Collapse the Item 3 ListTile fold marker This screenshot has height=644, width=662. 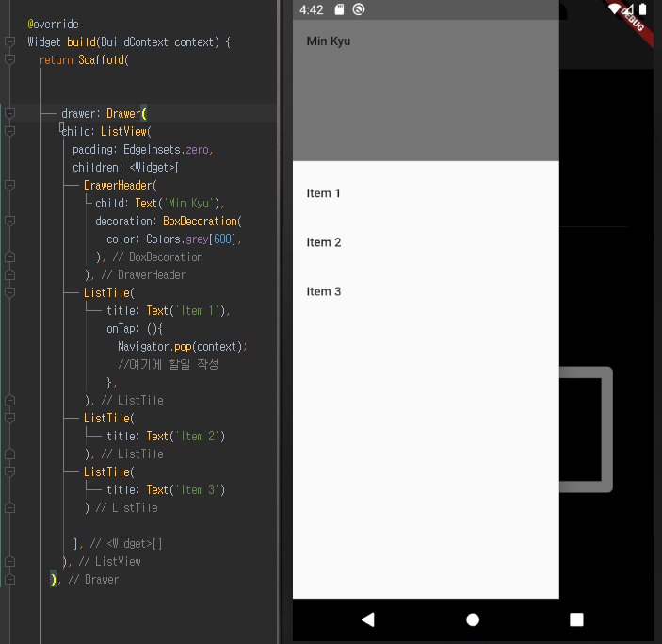9,471
